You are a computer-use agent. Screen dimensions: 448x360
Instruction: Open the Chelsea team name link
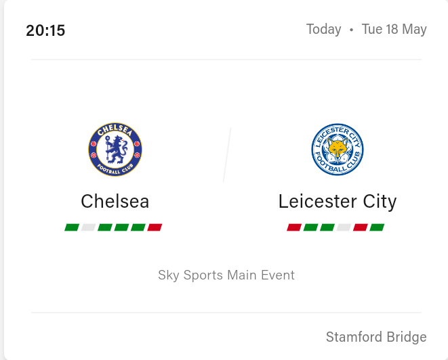click(x=115, y=202)
